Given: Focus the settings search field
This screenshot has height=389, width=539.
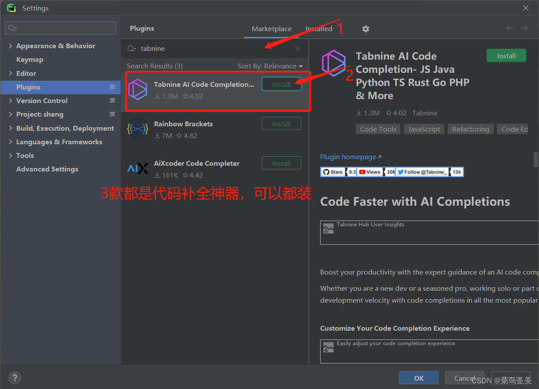Looking at the screenshot, I should [x=61, y=28].
